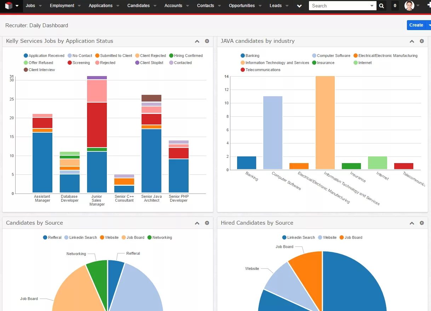431x311 pixels.
Task: Click the Information Technology bar in JAVA chart
Action: [325, 123]
